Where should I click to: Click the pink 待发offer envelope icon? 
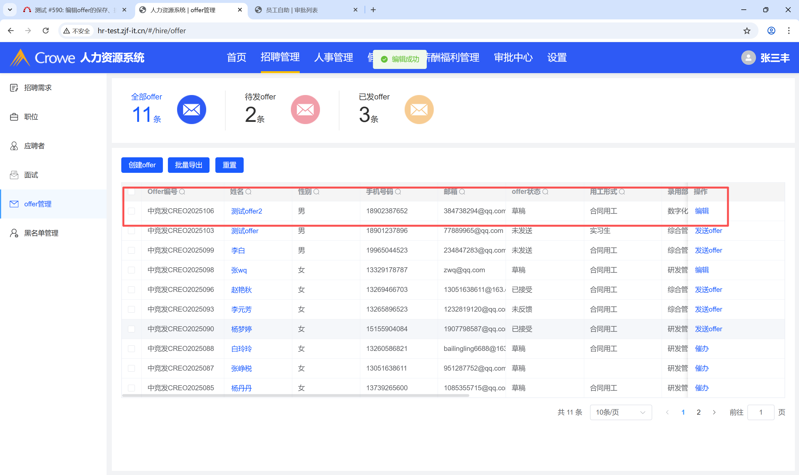305,109
